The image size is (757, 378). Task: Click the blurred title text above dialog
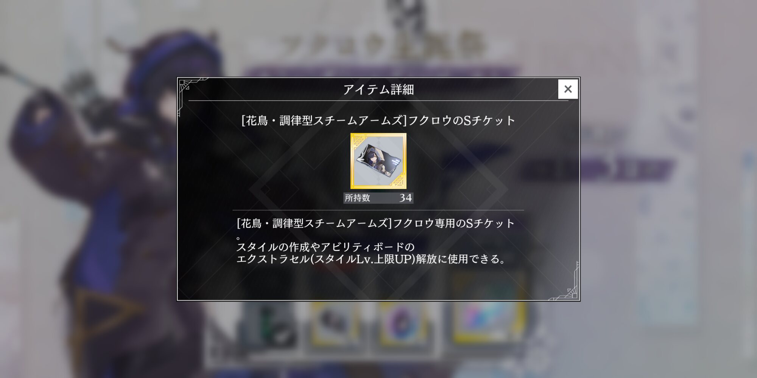(x=382, y=47)
